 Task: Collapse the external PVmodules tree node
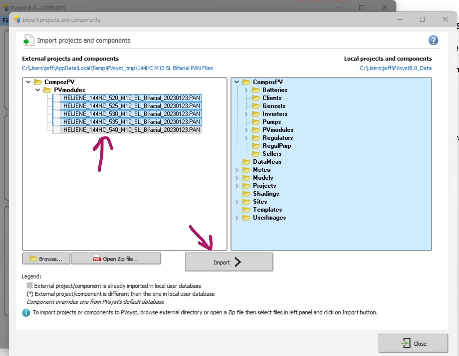point(38,90)
